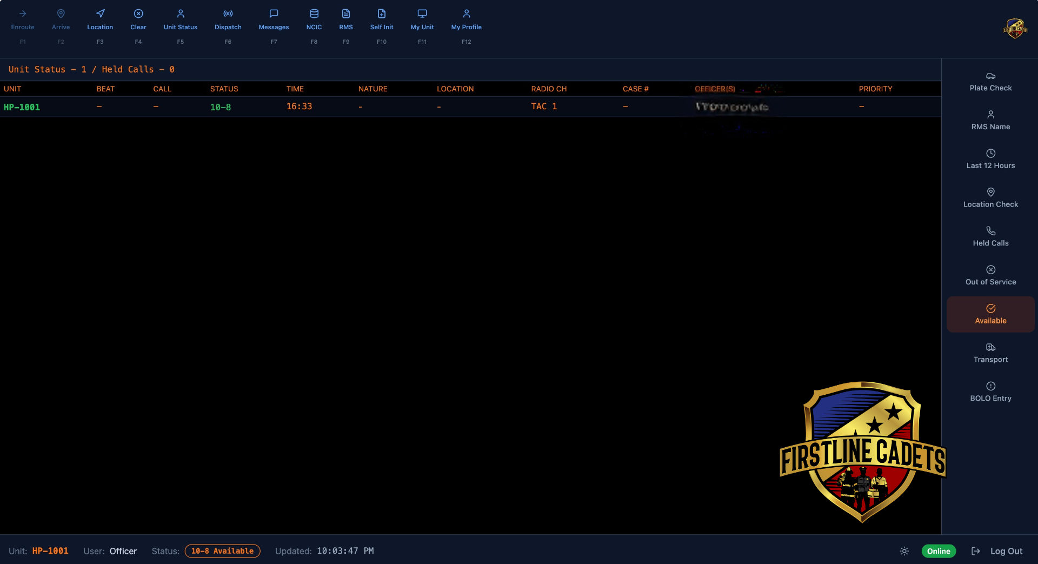The width and height of the screenshot is (1038, 564).
Task: Click the Online status indicator
Action: (x=939, y=551)
